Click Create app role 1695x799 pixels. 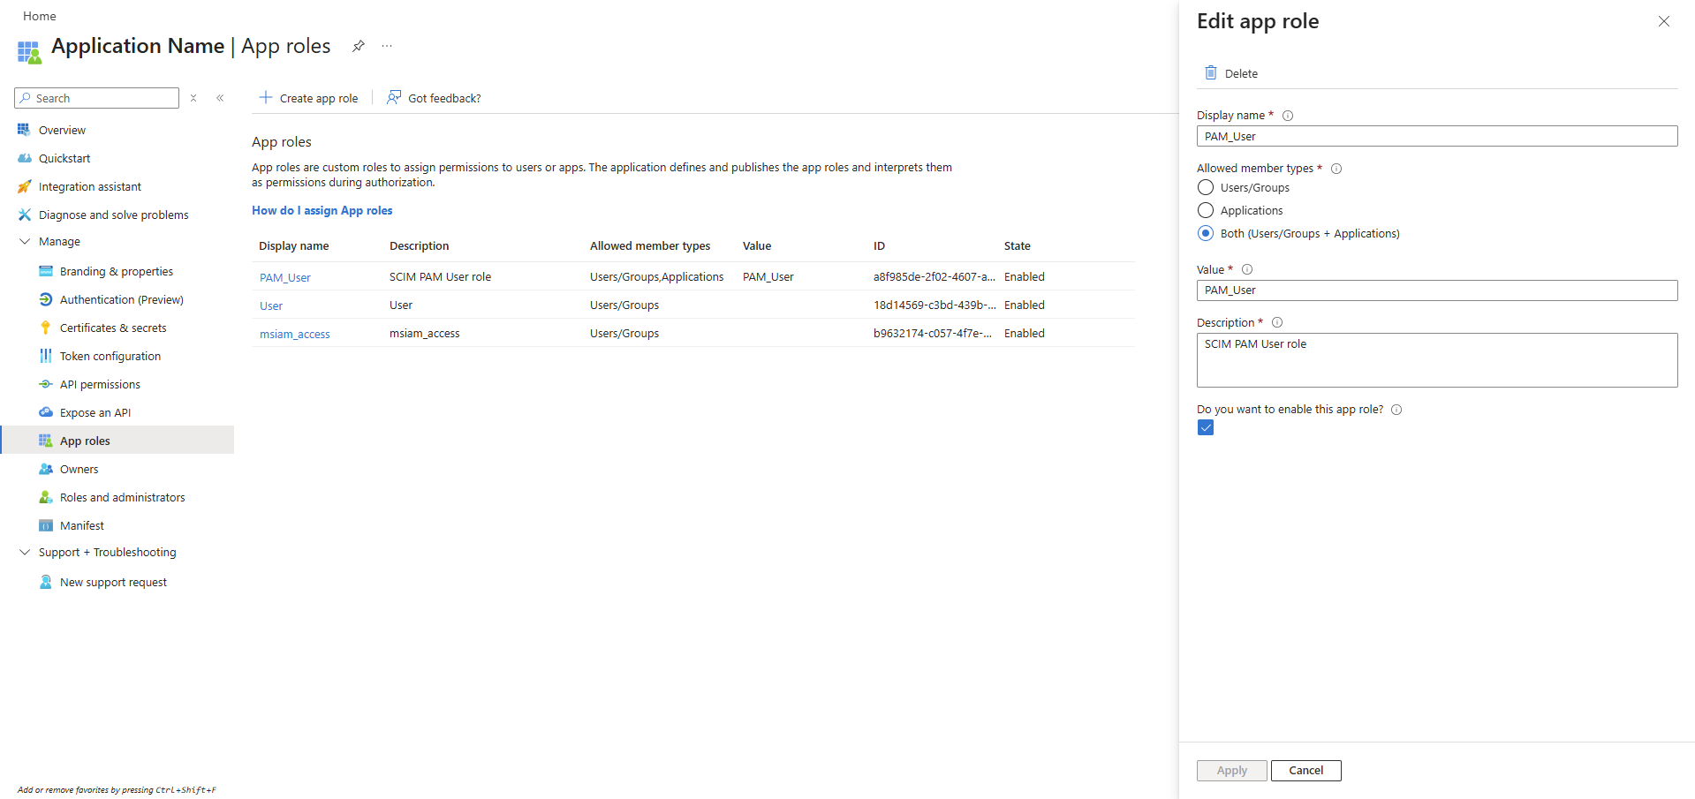[309, 98]
